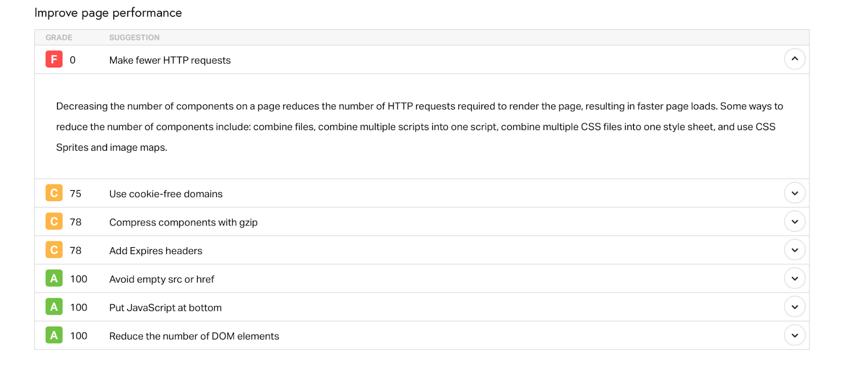Collapse the Make fewer HTTP requests row

tap(794, 59)
